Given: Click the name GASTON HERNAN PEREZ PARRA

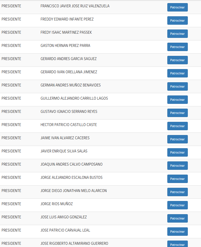Looking at the screenshot, I should (65, 45).
